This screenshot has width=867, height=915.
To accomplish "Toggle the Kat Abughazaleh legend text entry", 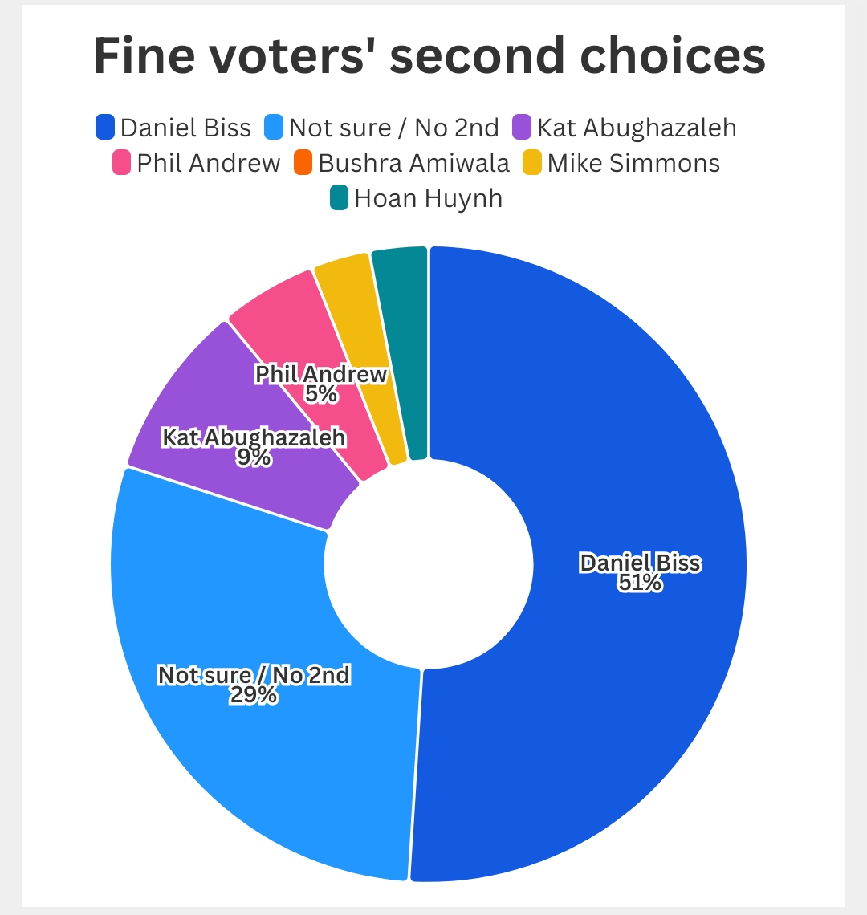I will pyautogui.click(x=637, y=128).
